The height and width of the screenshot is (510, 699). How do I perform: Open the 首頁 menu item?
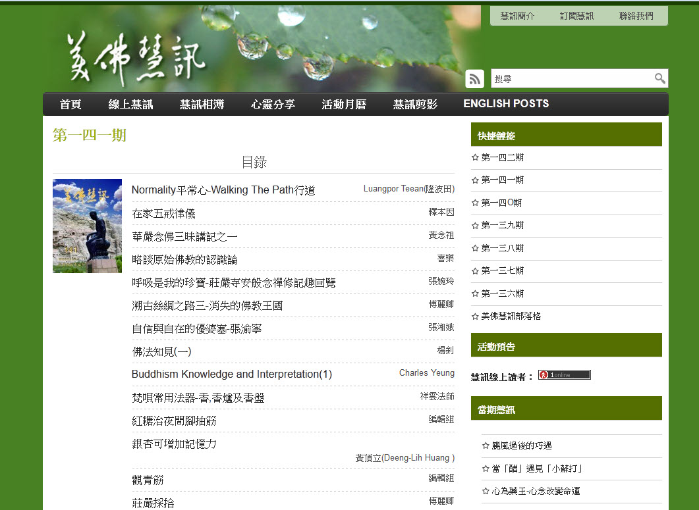click(70, 104)
